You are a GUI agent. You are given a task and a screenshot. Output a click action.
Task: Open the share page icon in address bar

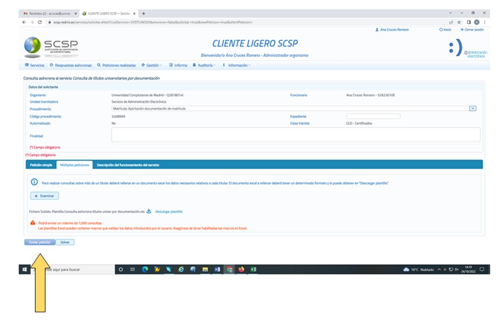pyautogui.click(x=451, y=22)
